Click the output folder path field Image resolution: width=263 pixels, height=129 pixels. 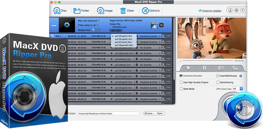(x=108, y=113)
